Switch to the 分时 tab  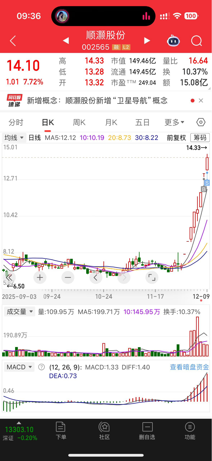[16, 122]
